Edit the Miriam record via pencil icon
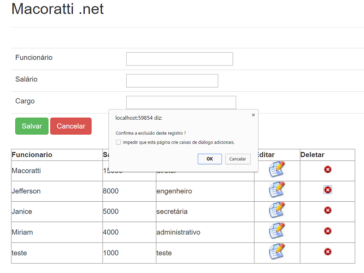364x273 pixels. click(277, 231)
